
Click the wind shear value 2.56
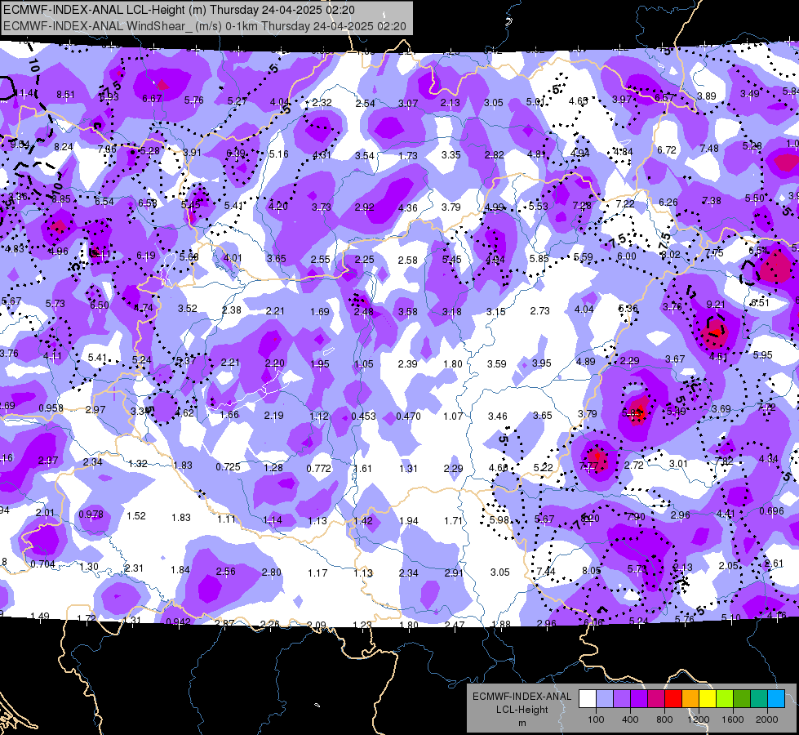[x=226, y=572]
